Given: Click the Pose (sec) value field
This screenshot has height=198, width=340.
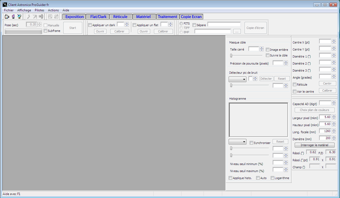Looking at the screenshot, I should (x=32, y=24).
